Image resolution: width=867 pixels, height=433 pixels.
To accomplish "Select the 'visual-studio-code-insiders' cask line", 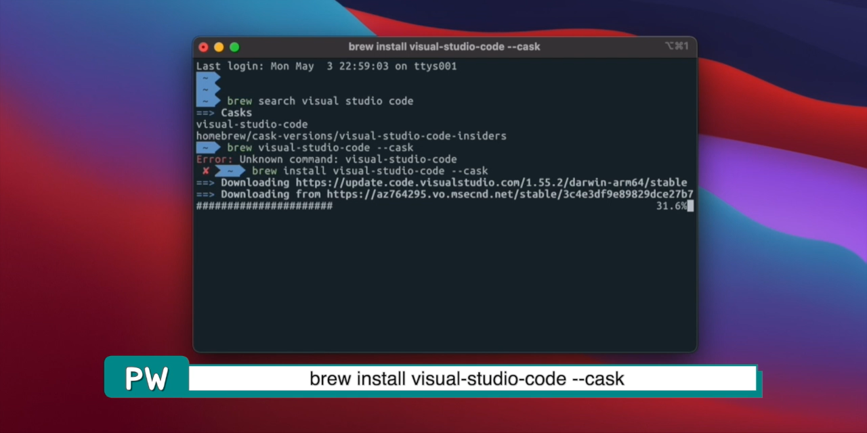I will coord(351,136).
